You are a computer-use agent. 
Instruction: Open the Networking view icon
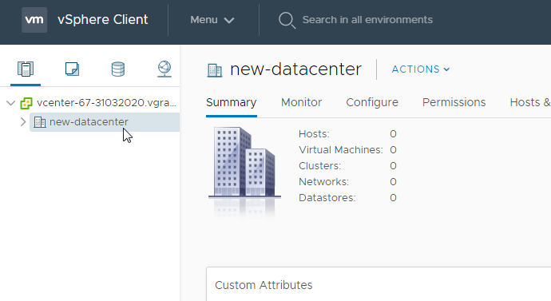tap(165, 69)
